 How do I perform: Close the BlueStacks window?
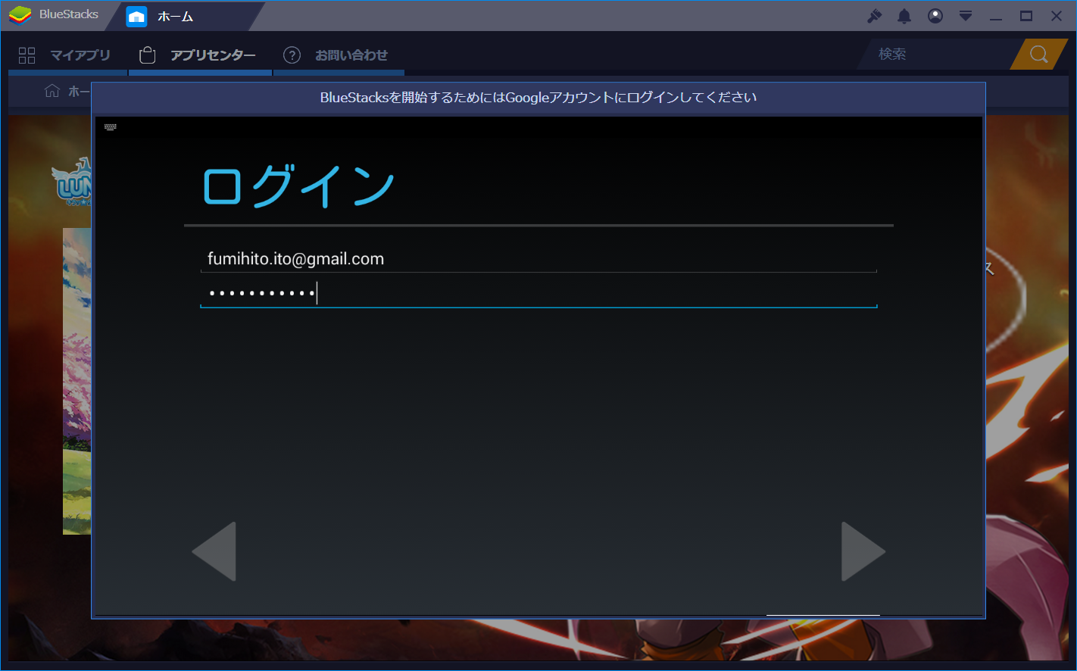(1057, 16)
